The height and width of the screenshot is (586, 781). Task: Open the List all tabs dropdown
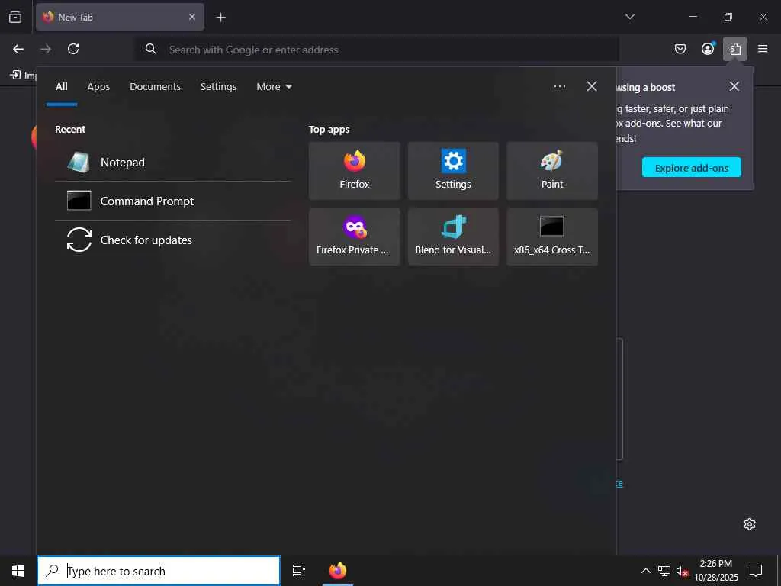[629, 17]
